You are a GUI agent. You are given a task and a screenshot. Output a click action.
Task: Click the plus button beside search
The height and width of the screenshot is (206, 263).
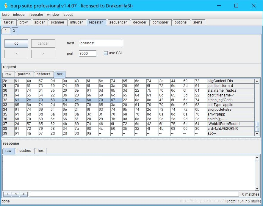[x=7, y=194]
